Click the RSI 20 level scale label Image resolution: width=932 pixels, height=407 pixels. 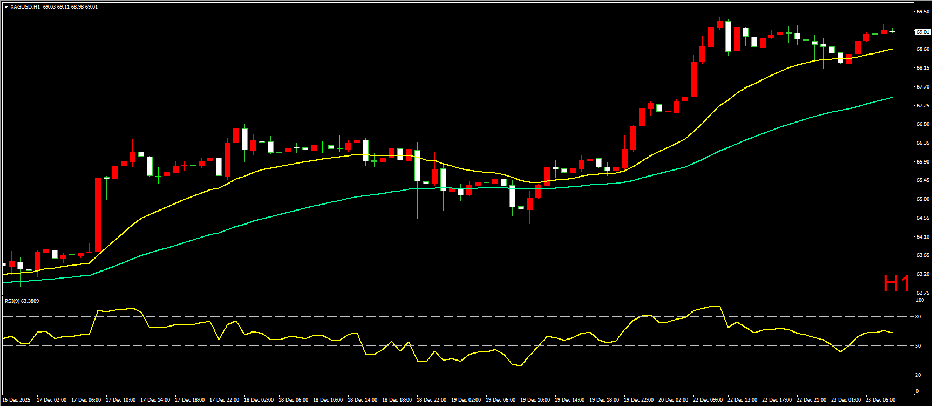[918, 375]
